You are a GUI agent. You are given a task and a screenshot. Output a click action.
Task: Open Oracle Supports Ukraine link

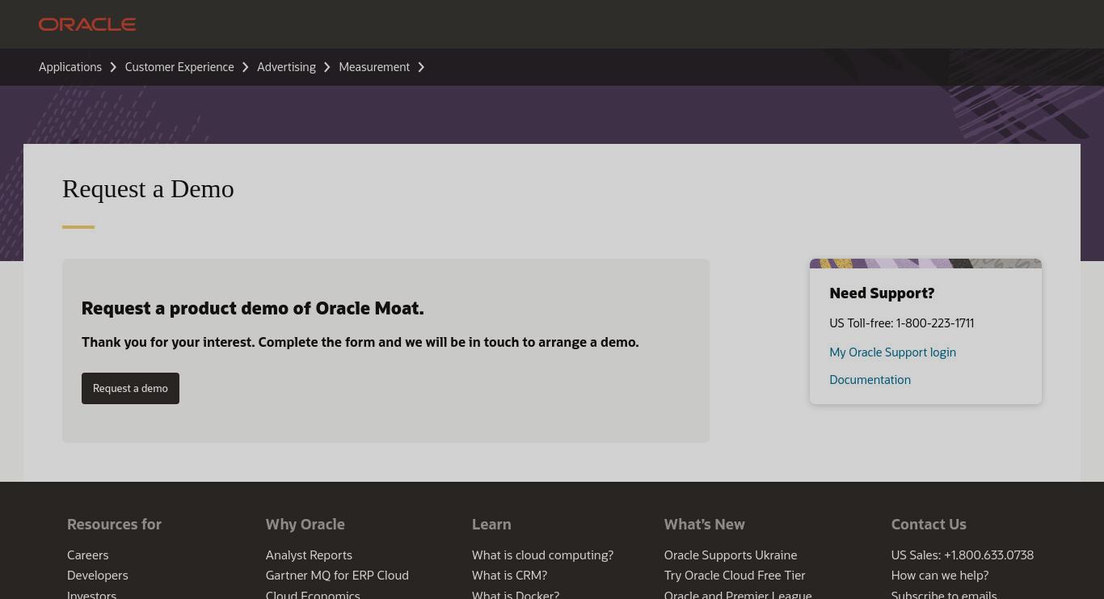731,555
